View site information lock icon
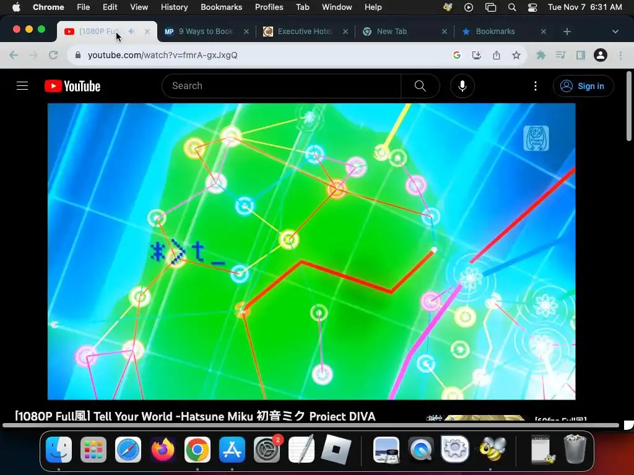 coord(78,55)
